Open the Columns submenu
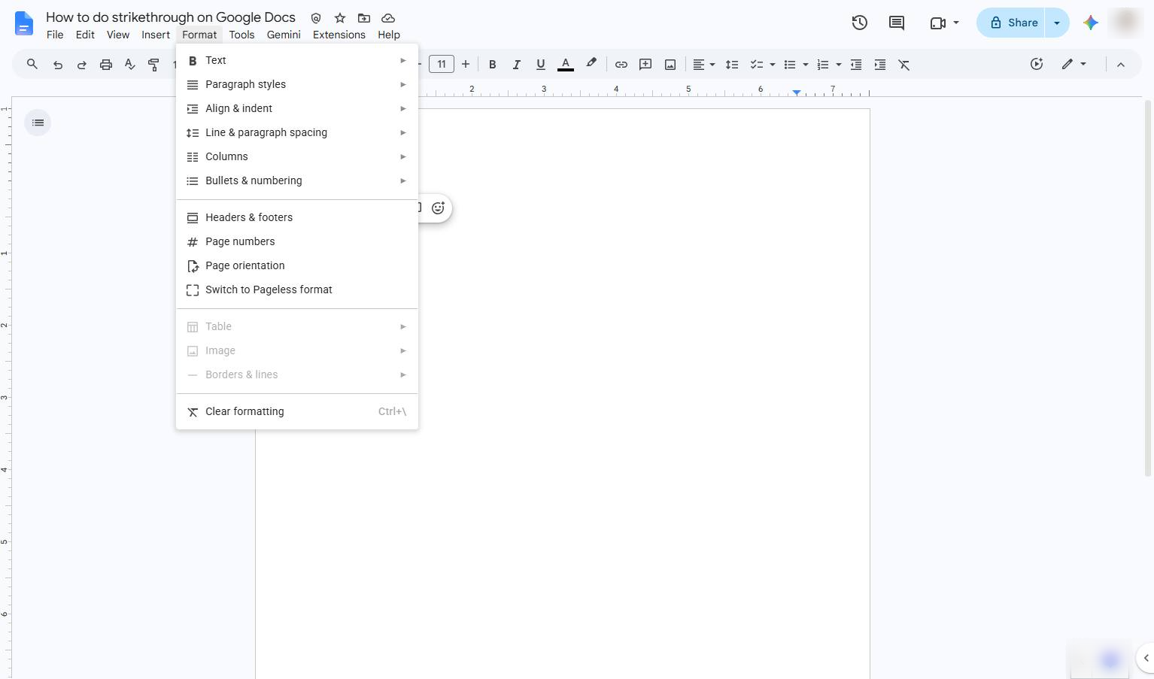1154x679 pixels. [297, 156]
